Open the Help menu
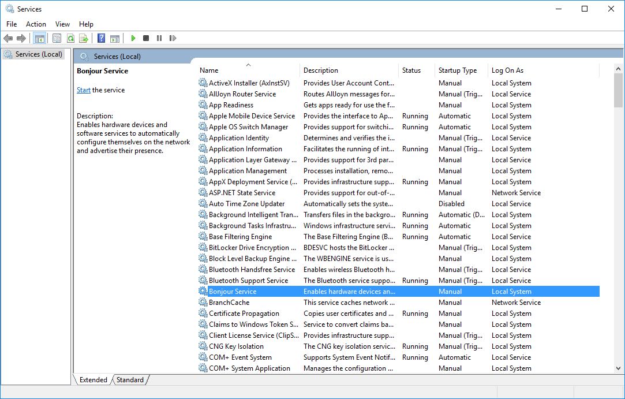This screenshot has width=625, height=399. tap(86, 24)
